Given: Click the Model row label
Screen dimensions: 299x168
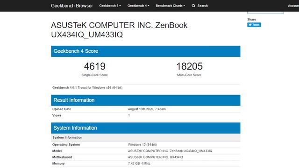Looking at the screenshot, I should 57,151.
